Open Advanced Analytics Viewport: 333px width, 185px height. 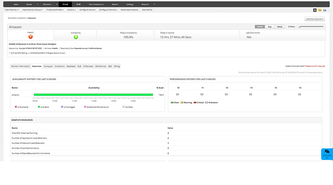pos(129,10)
